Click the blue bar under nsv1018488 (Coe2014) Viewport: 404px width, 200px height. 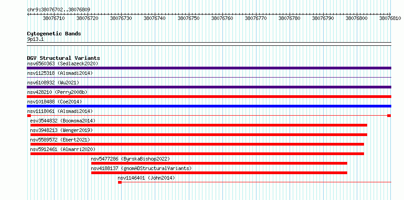(x=209, y=106)
